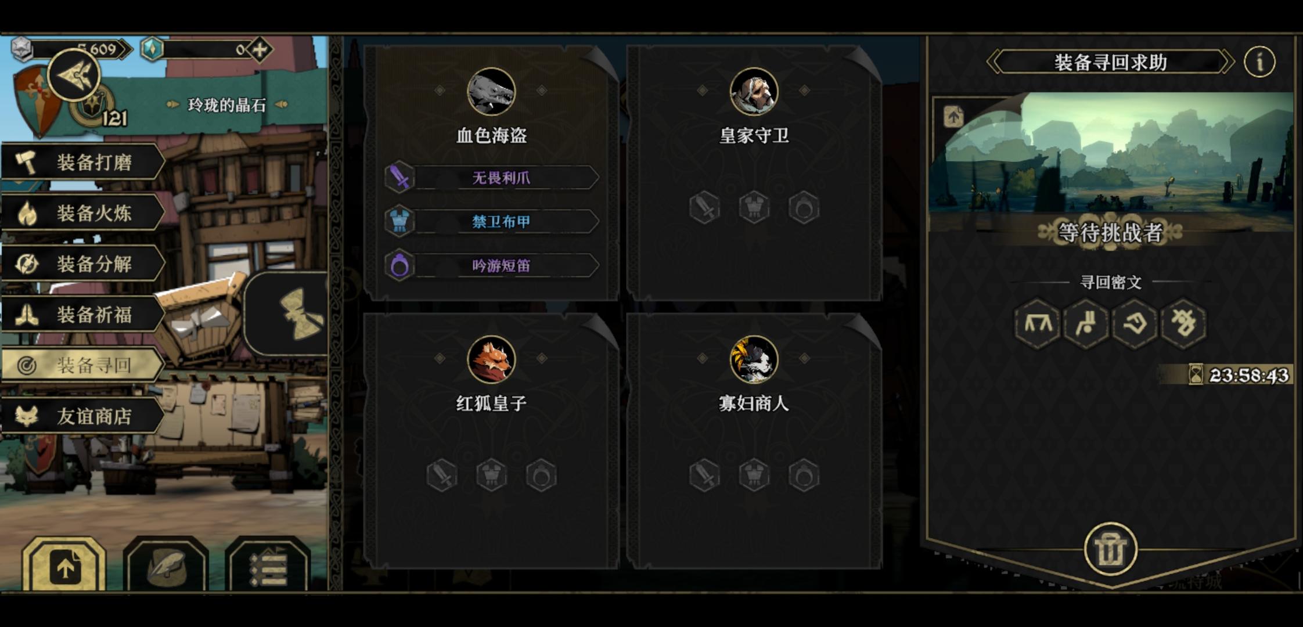Open the 装备打磨 menu item
The height and width of the screenshot is (627, 1303).
coord(83,163)
